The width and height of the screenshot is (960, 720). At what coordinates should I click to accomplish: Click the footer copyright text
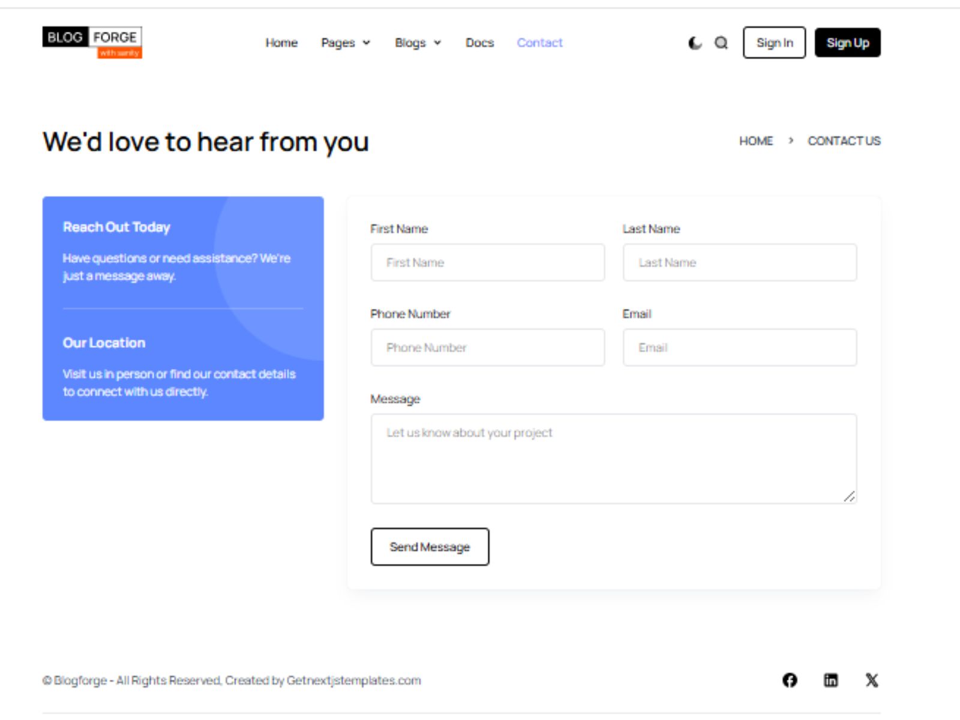coord(232,680)
